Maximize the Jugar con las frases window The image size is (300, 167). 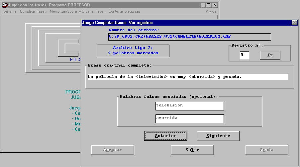coord(209,5)
